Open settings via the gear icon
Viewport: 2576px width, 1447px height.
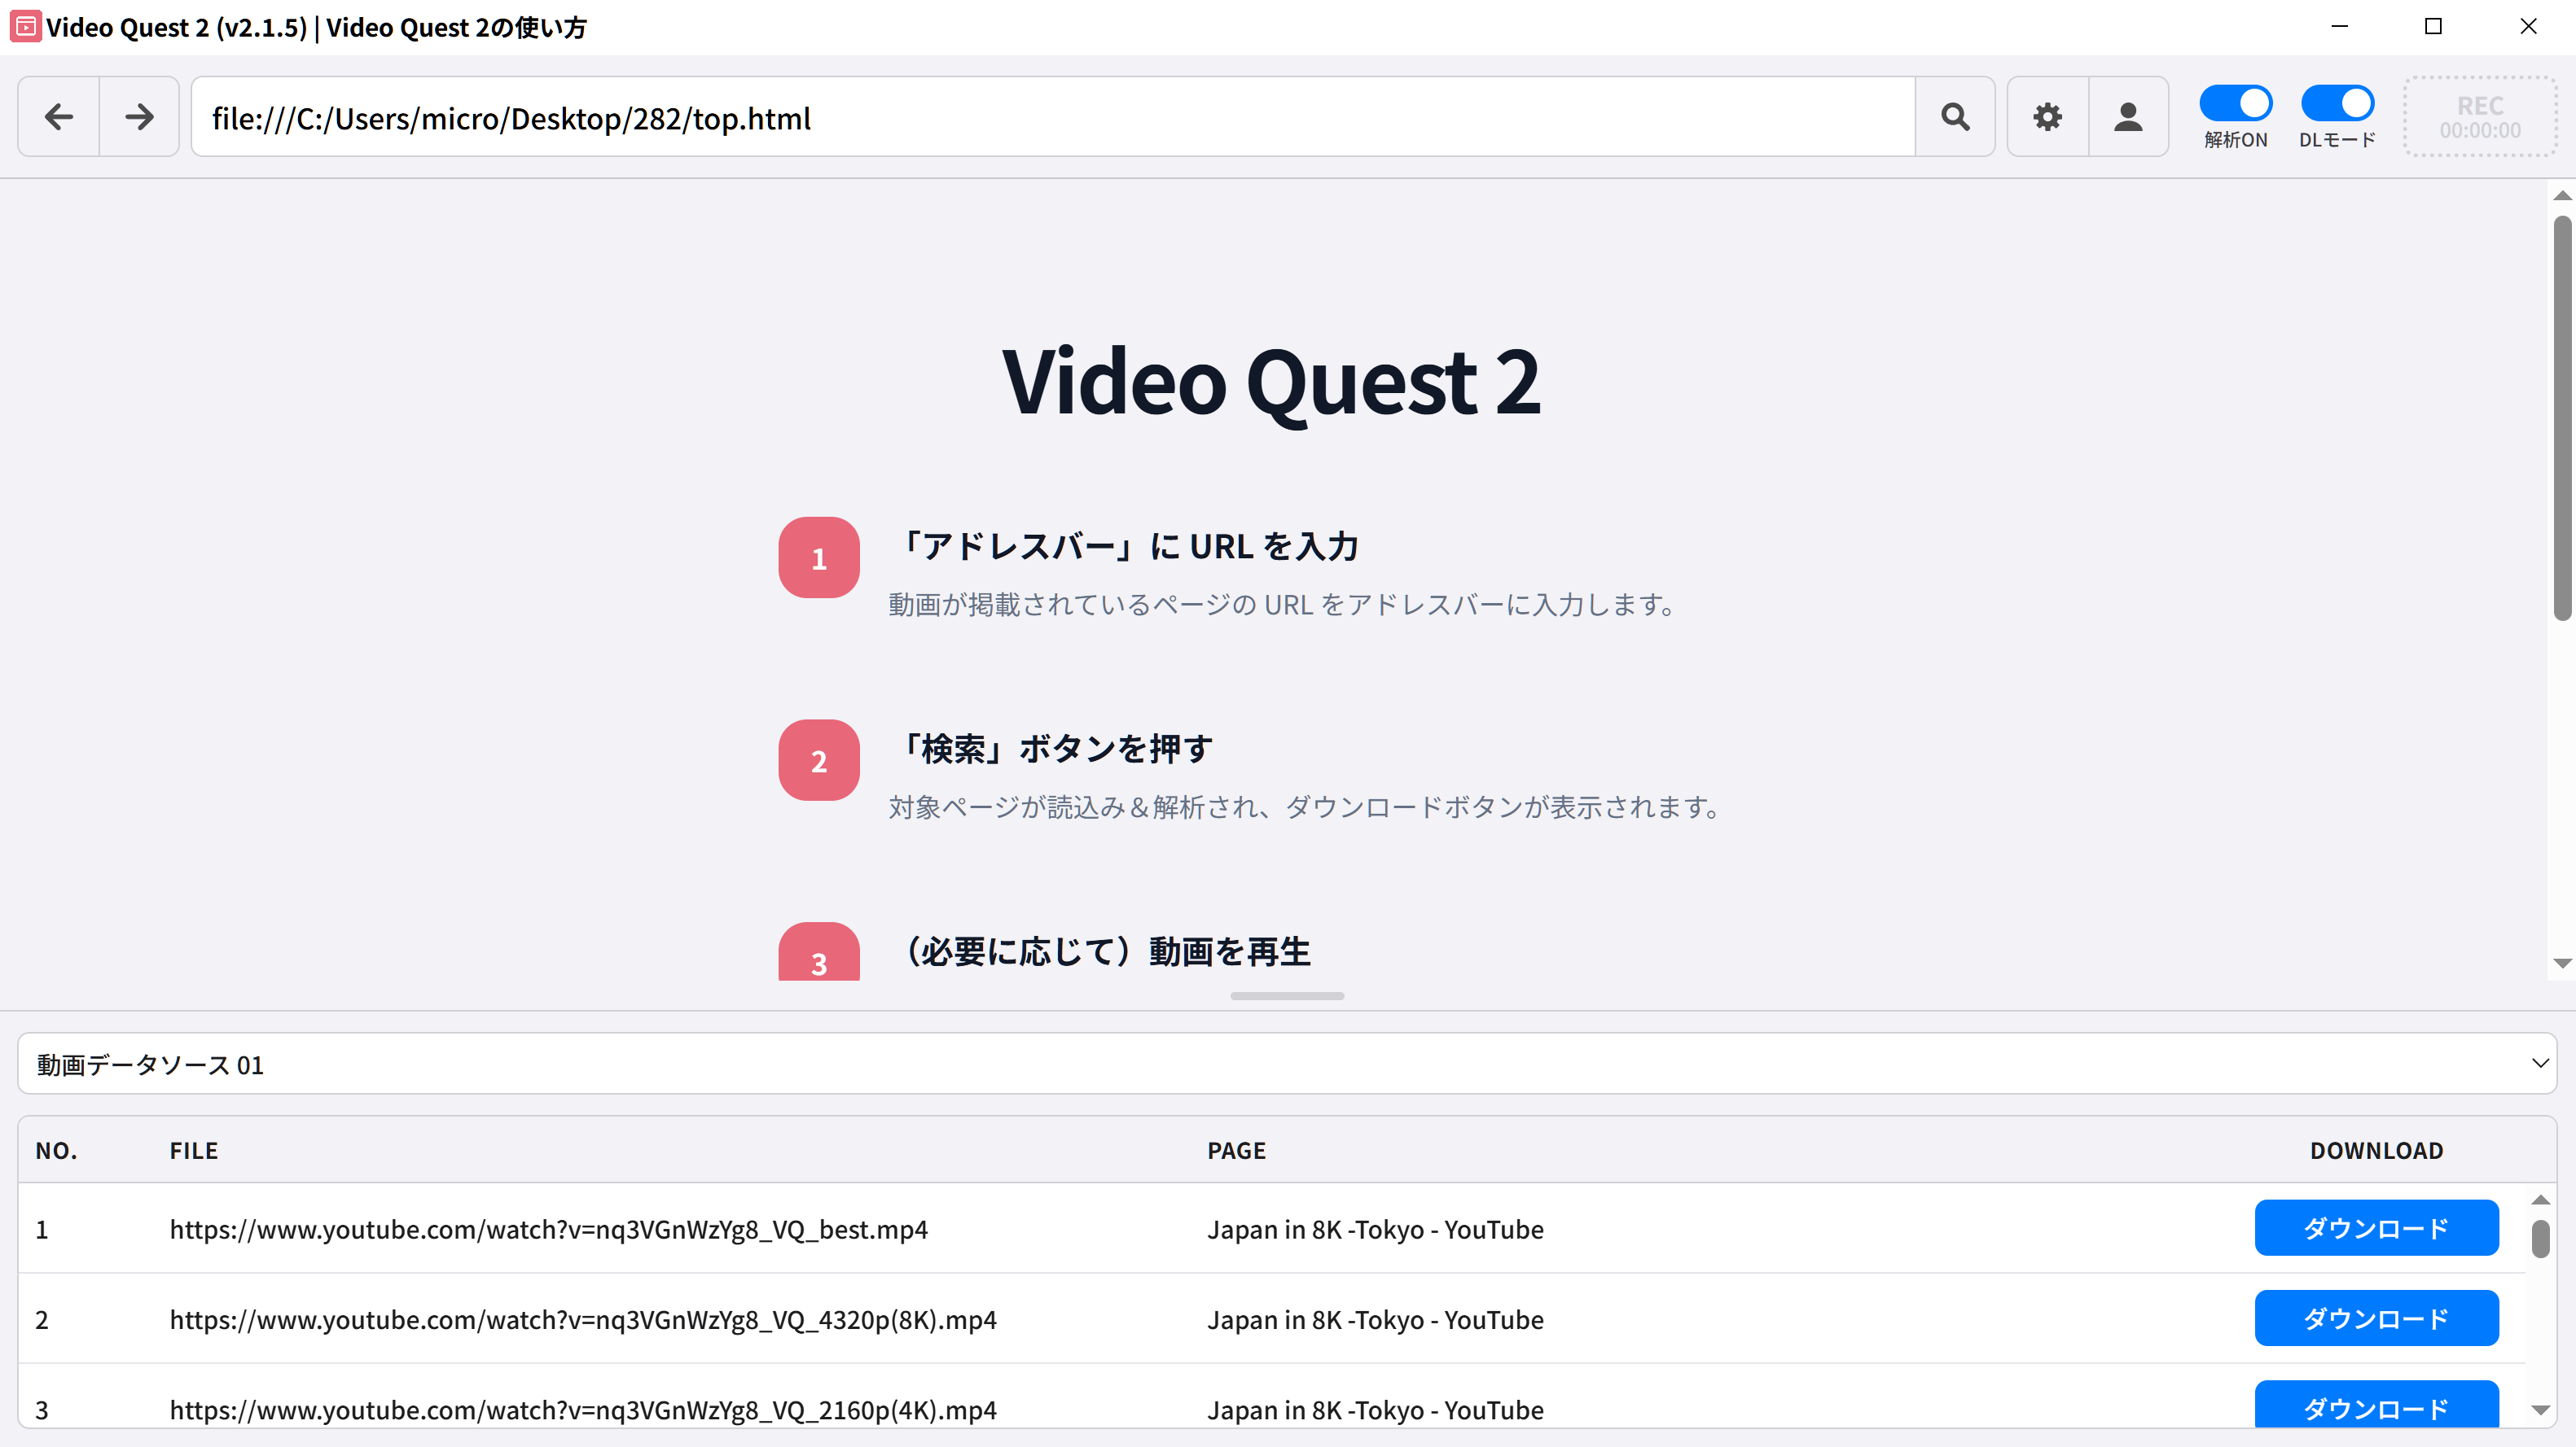(2047, 116)
